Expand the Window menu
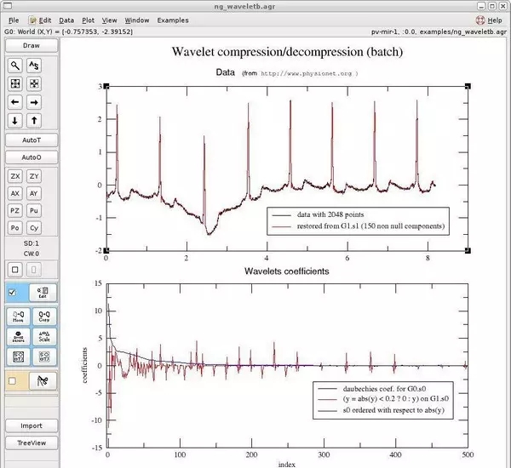The width and height of the screenshot is (511, 468). pyautogui.click(x=136, y=19)
